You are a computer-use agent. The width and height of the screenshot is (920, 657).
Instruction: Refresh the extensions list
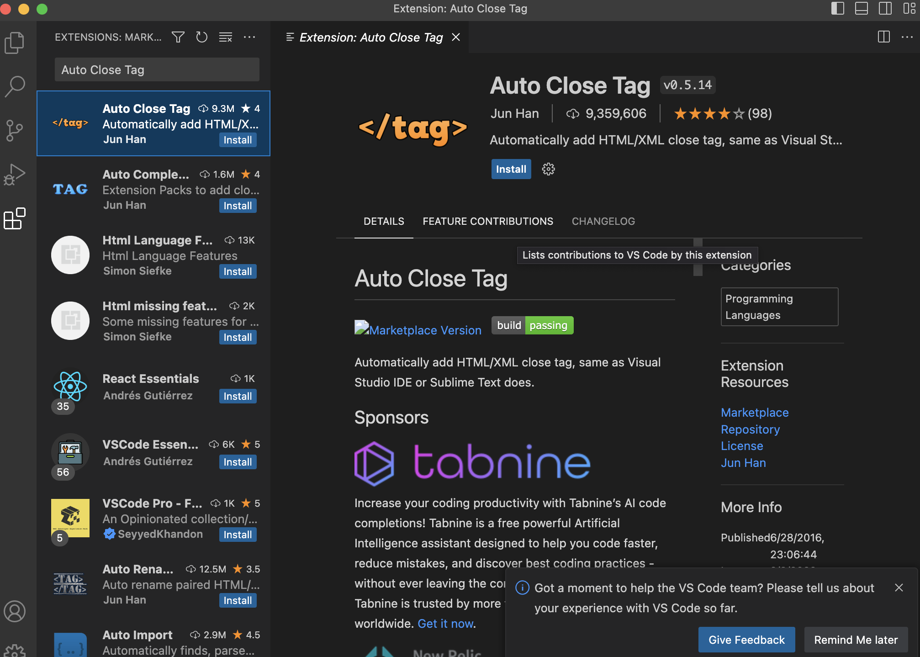click(x=201, y=37)
